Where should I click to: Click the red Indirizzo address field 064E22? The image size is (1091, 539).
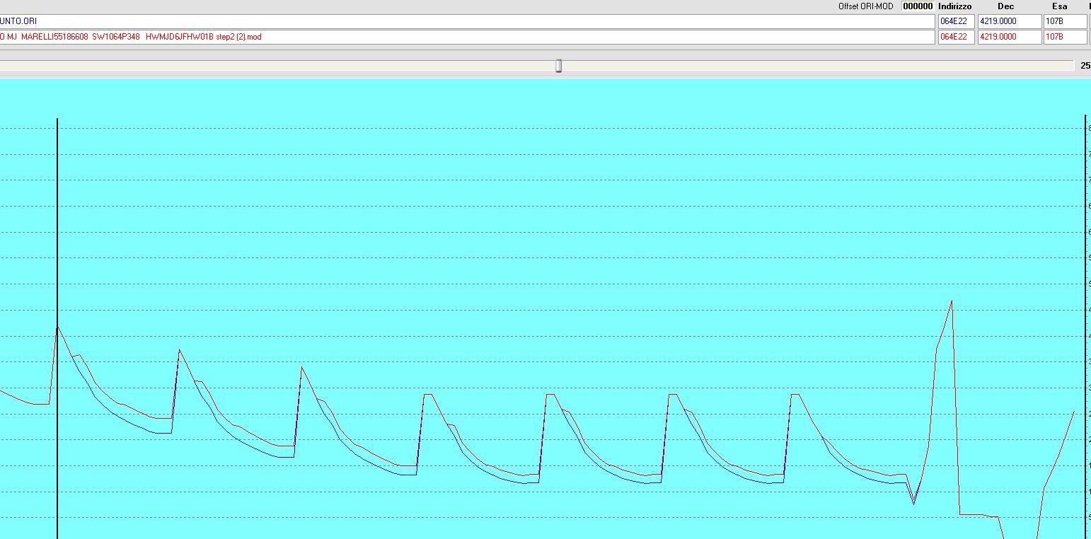click(956, 37)
